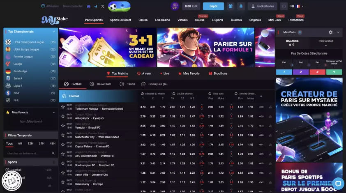
Task: Open the E-Sports menu
Action: click(217, 20)
